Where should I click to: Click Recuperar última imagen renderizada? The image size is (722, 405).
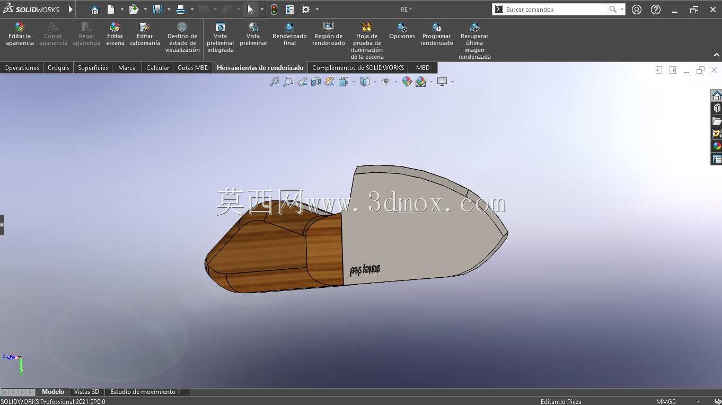[x=474, y=41]
